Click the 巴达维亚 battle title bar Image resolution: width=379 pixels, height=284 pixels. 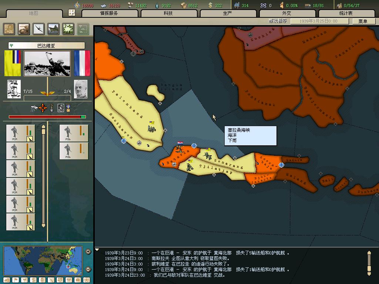(46, 45)
